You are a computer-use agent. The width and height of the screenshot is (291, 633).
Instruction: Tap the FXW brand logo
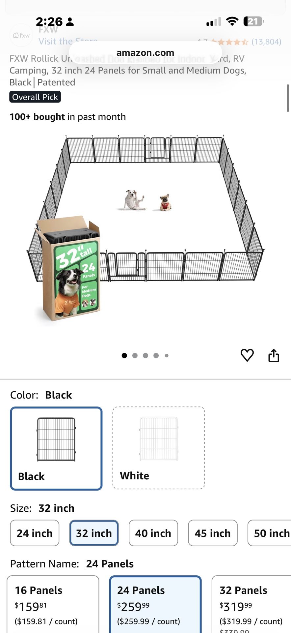(21, 35)
